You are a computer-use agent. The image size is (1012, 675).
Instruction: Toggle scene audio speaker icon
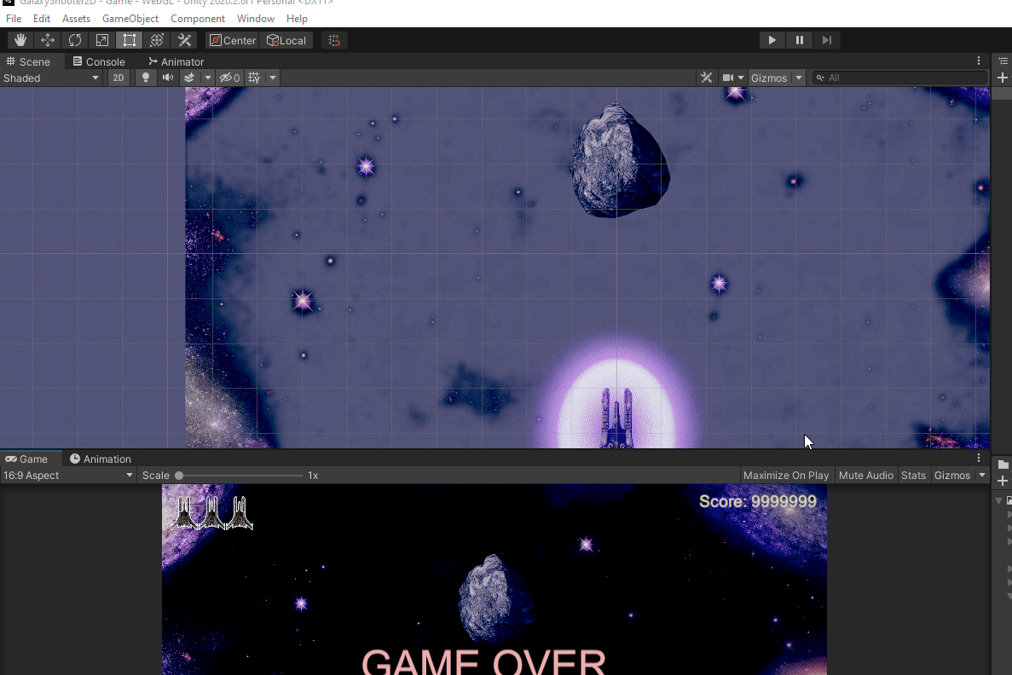168,78
